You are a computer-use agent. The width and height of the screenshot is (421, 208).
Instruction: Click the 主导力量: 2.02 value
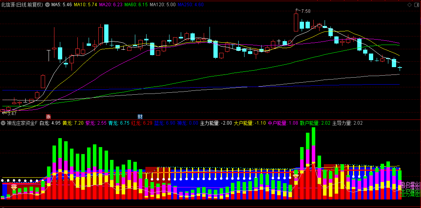tap(348, 123)
